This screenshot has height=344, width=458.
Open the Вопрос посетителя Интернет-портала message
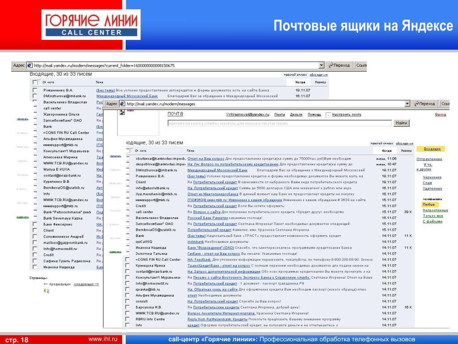tap(221, 313)
